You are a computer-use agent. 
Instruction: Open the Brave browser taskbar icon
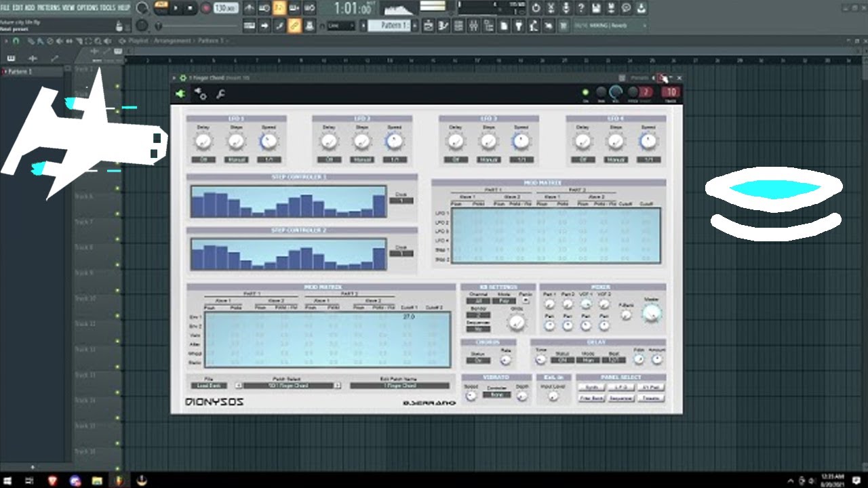[53, 481]
